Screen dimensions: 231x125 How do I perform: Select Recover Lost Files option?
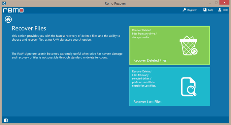point(170,87)
